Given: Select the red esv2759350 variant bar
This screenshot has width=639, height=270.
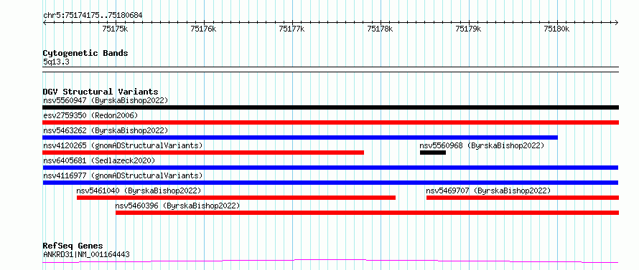Looking at the screenshot, I should click(x=330, y=122).
